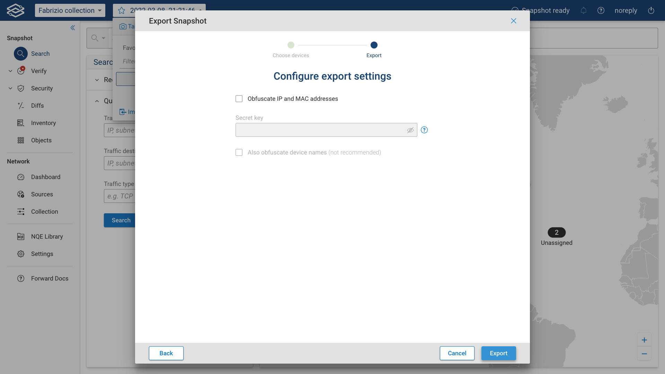Switch to the Choose devices step
The width and height of the screenshot is (665, 374).
(x=291, y=45)
